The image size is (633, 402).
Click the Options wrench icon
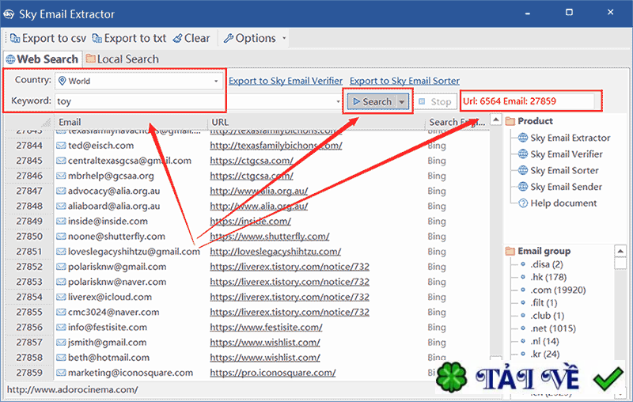229,38
